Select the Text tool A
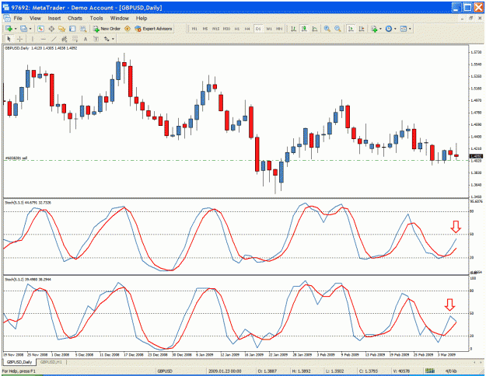This screenshot has height=376, width=486. 86,39
